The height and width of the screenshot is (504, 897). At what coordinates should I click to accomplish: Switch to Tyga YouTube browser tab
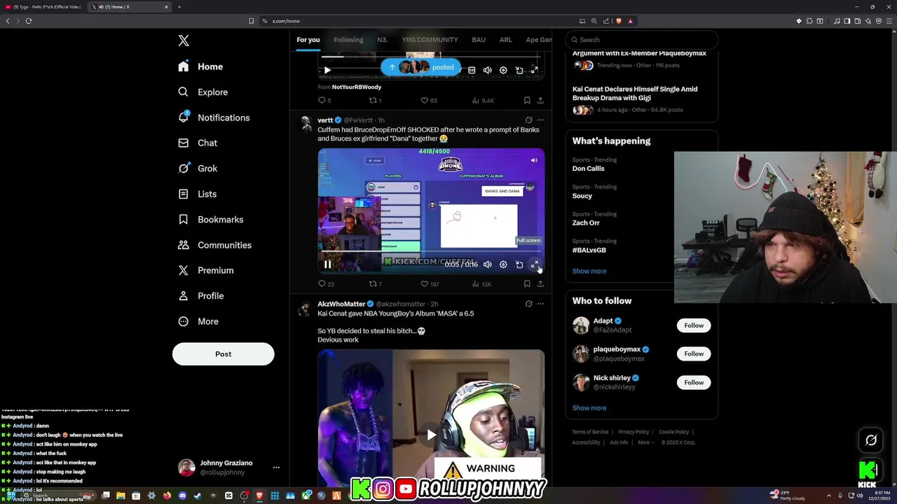coord(43,7)
